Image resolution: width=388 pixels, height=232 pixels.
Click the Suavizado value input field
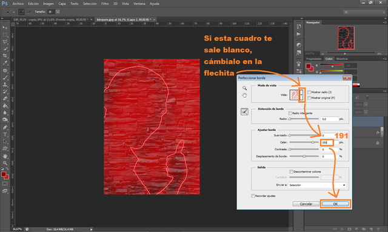330,136
